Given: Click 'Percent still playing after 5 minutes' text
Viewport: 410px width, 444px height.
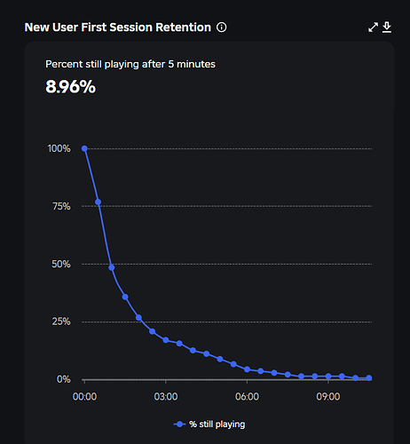Looking at the screenshot, I should (130, 64).
